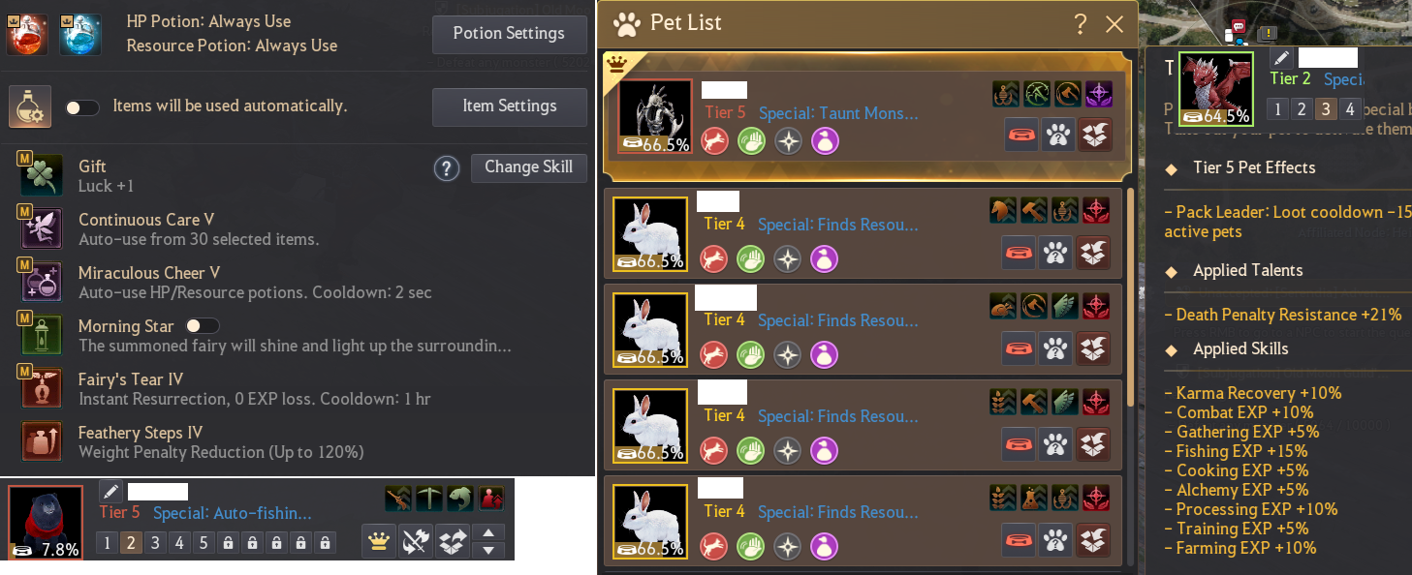
Task: Select pet group slot 3 for the polar bear
Action: click(x=155, y=543)
